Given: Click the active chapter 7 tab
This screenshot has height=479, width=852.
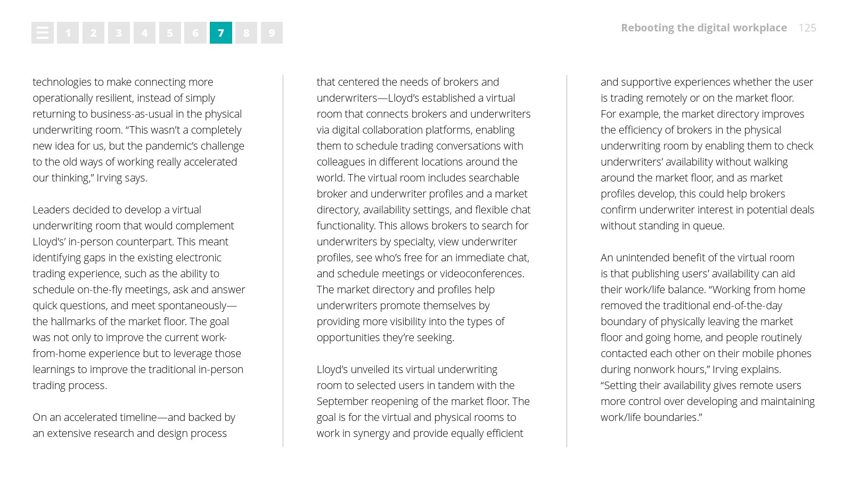Looking at the screenshot, I should tap(221, 33).
